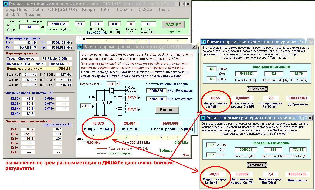Open the Помощь menu
Image resolution: width=315 pixels, height=190 pixels.
33,15
